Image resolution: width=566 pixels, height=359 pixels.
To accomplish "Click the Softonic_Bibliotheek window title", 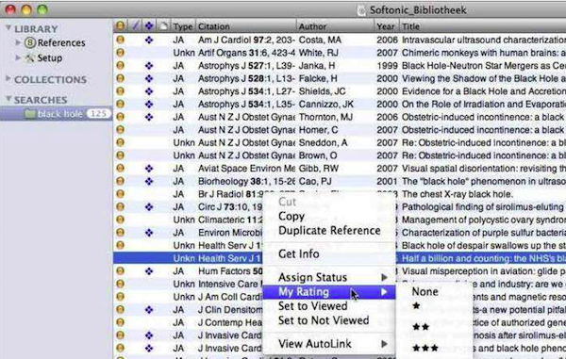I will click(418, 10).
